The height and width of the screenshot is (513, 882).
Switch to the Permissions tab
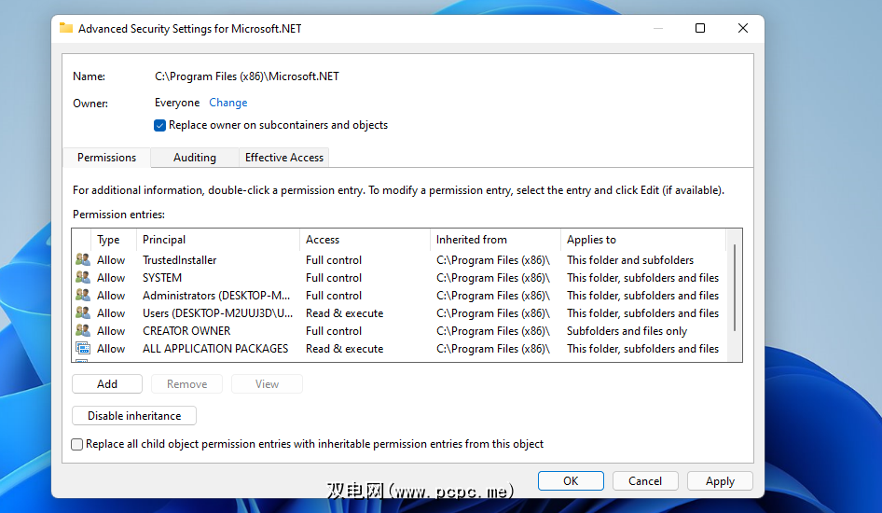pos(106,158)
